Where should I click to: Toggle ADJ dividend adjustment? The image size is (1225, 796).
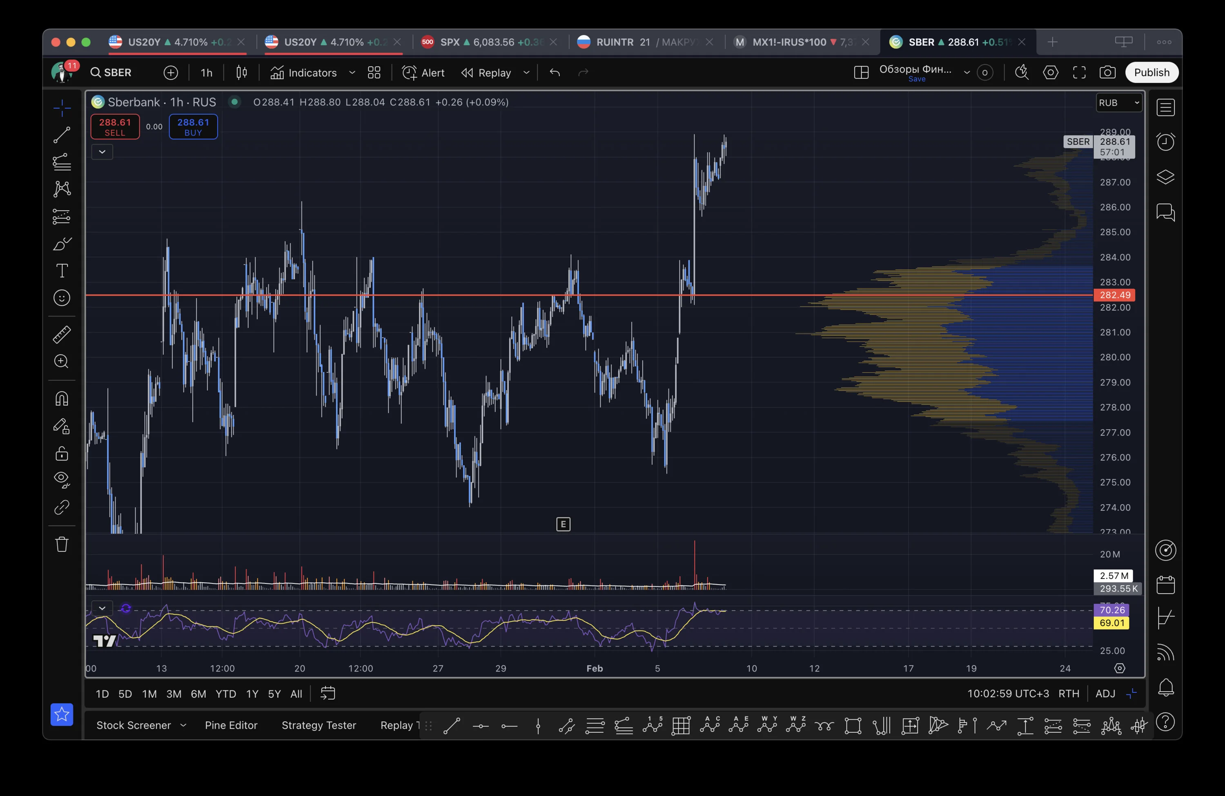pyautogui.click(x=1105, y=694)
